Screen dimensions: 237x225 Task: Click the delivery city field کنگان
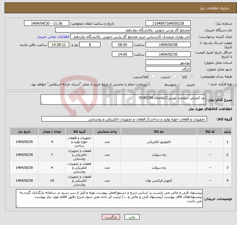coord(168,69)
